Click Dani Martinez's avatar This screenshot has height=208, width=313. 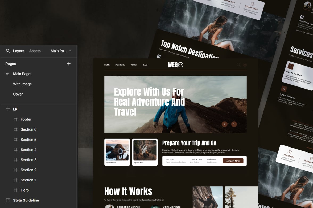click(155, 206)
